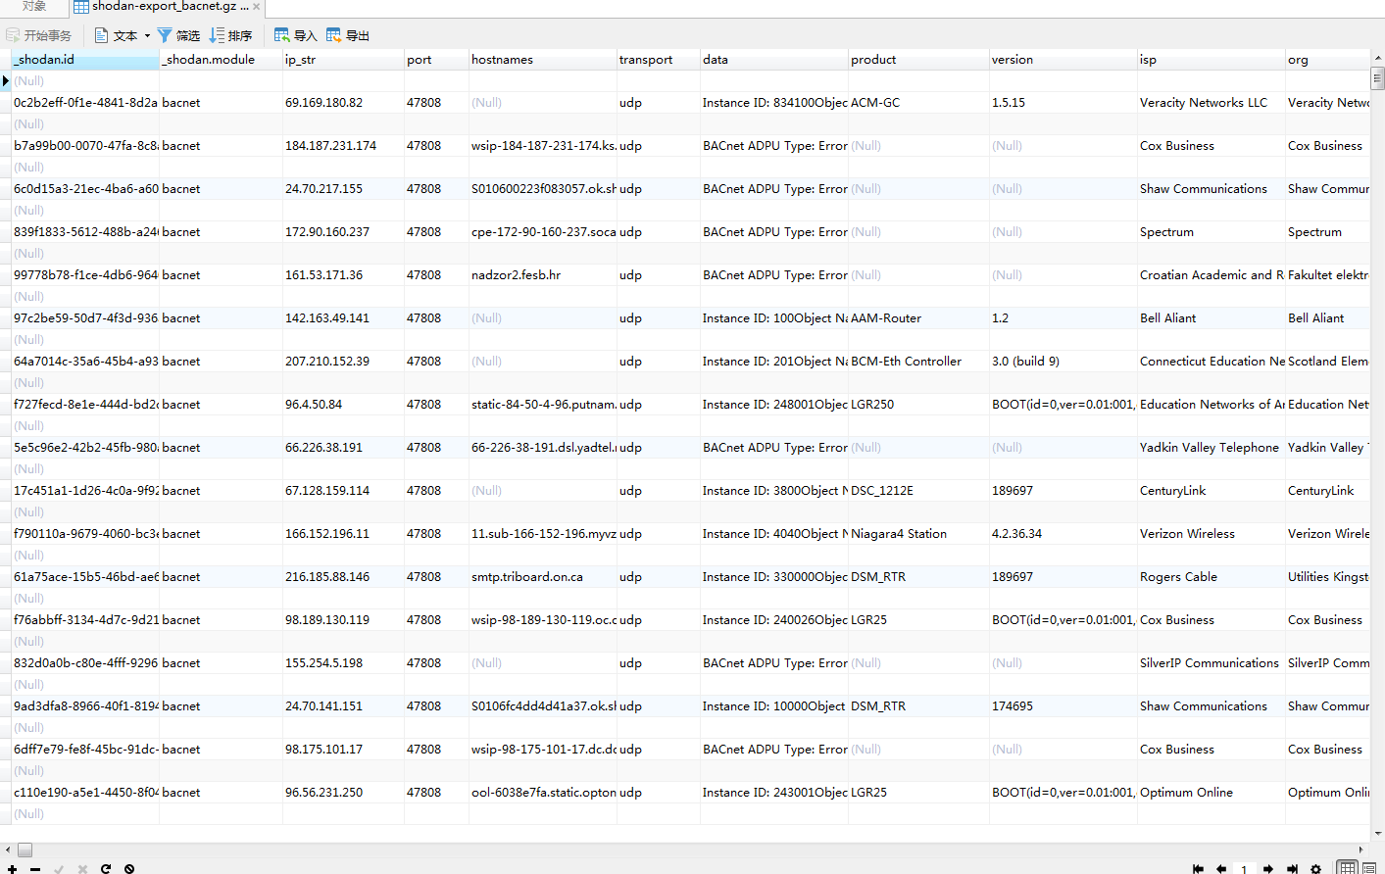This screenshot has width=1385, height=874.
Task: Go to the next page of records
Action: (1268, 868)
